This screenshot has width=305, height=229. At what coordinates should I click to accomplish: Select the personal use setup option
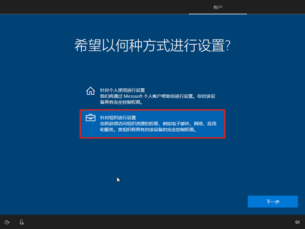(152, 96)
